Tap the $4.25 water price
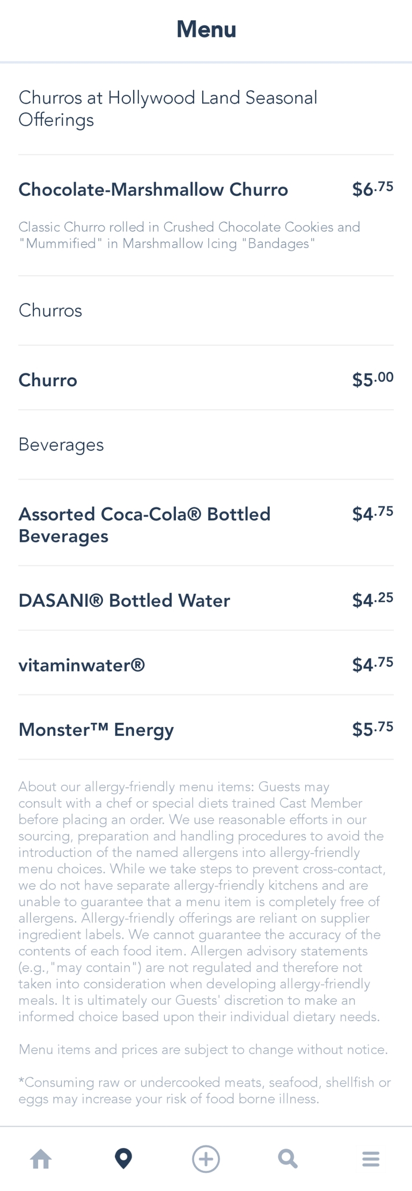Image resolution: width=412 pixels, height=1191 pixels. click(372, 600)
